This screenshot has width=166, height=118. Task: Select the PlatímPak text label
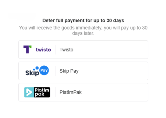(x=71, y=92)
